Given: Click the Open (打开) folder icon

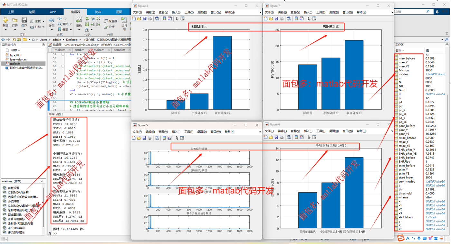Looking at the screenshot, I should [15, 20].
